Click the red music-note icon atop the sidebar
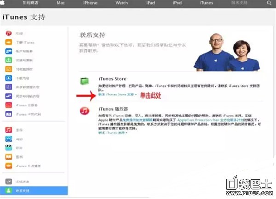Screen dimensions: 276x199 coord(8,33)
